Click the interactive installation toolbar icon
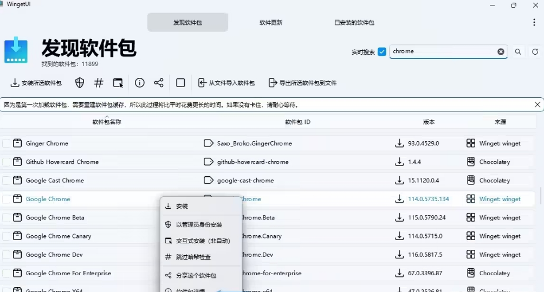The width and height of the screenshot is (544, 292). point(118,83)
